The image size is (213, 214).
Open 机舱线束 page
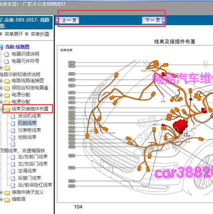point(27,123)
